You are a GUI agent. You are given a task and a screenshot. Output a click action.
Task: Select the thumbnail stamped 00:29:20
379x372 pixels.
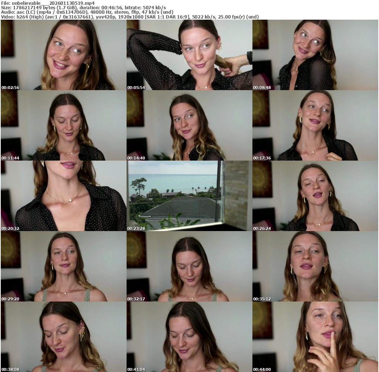pyautogui.click(x=64, y=266)
